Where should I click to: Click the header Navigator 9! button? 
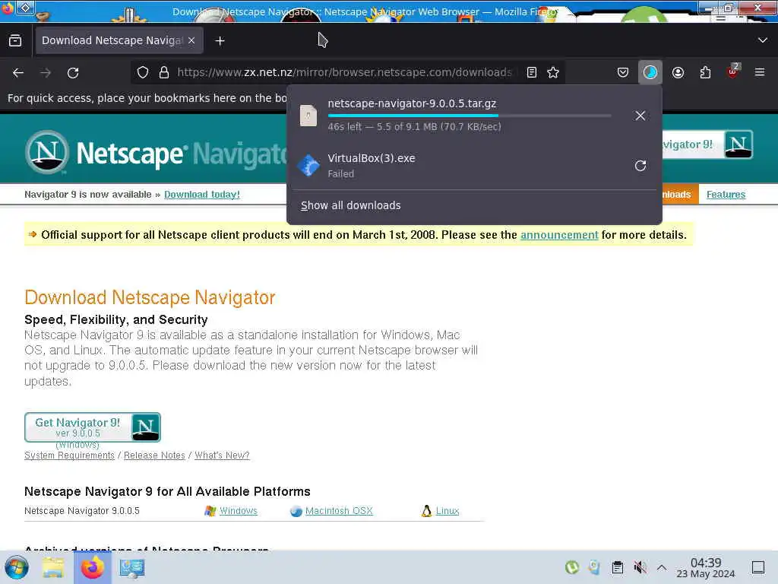tap(707, 144)
